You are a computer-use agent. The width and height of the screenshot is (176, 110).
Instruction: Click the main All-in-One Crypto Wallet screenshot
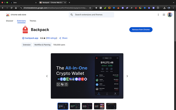(87, 76)
